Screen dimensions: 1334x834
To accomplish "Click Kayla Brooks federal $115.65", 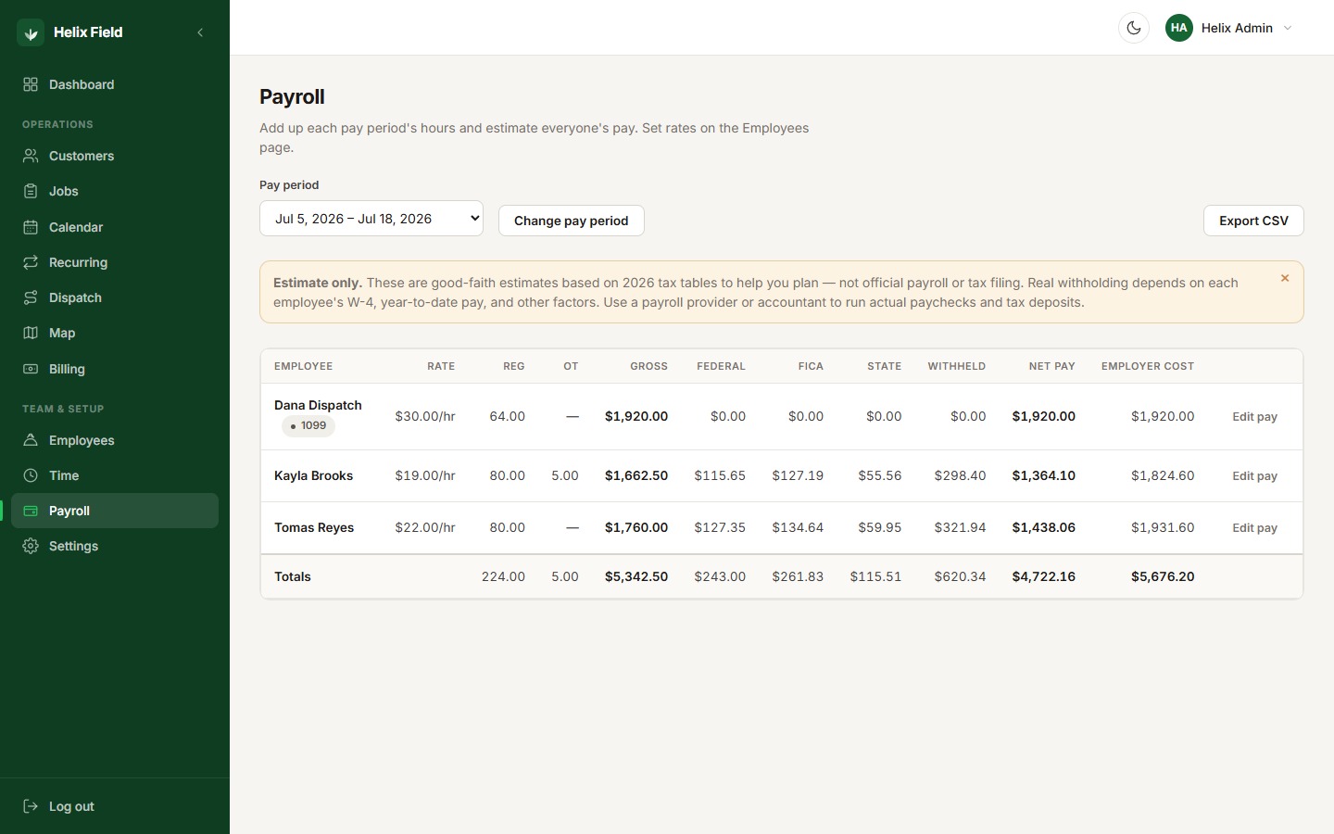I will (720, 475).
